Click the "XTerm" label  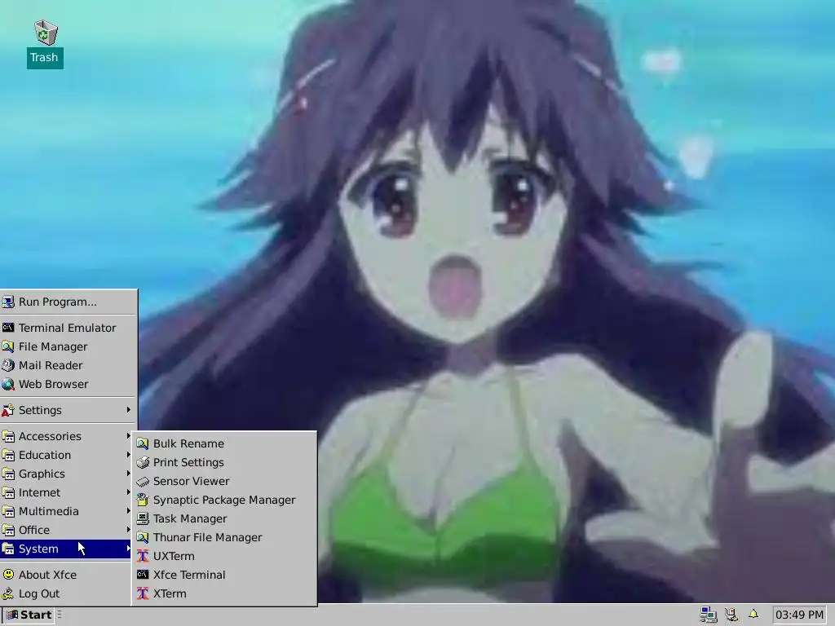170,593
